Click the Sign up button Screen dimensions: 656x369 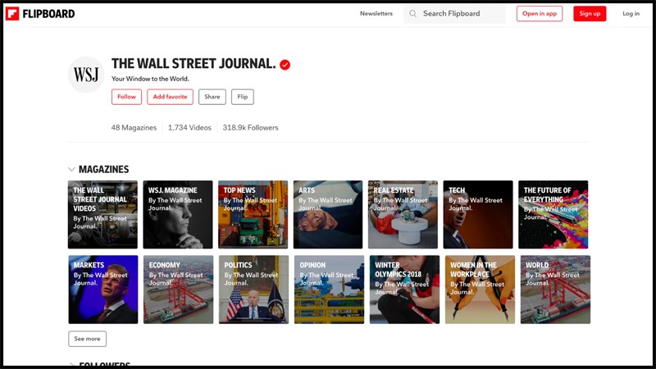coord(590,14)
